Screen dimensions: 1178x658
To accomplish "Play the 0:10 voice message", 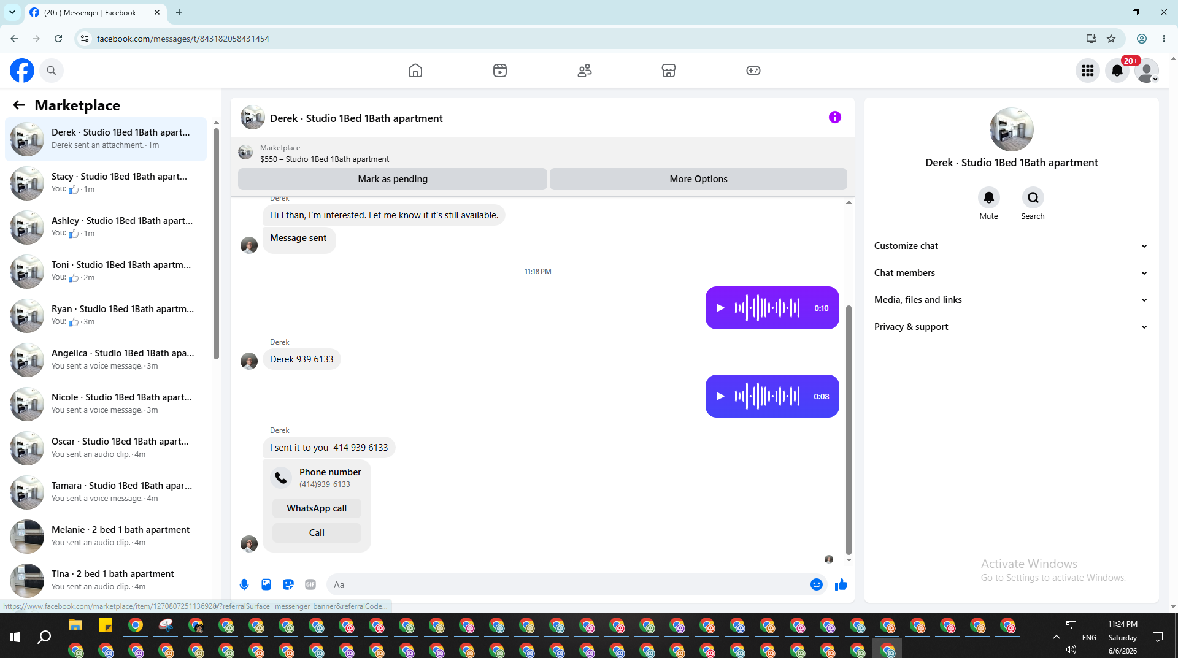I will tap(721, 308).
